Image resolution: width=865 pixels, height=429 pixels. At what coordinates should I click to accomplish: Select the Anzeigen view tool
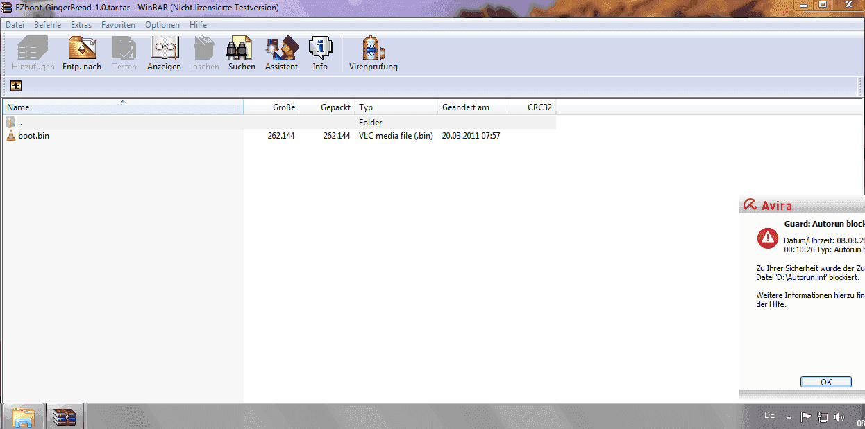click(164, 54)
